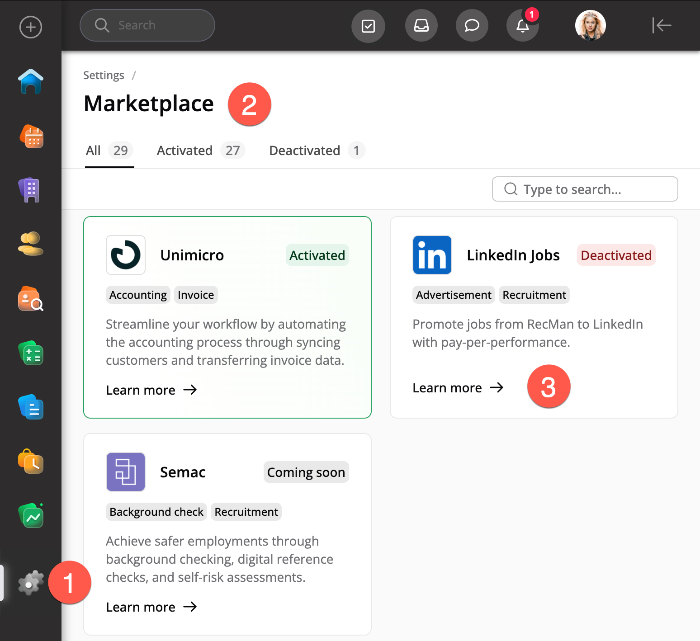Image resolution: width=700 pixels, height=641 pixels.
Task: Collapse the panel with arrow icon
Action: tap(662, 25)
